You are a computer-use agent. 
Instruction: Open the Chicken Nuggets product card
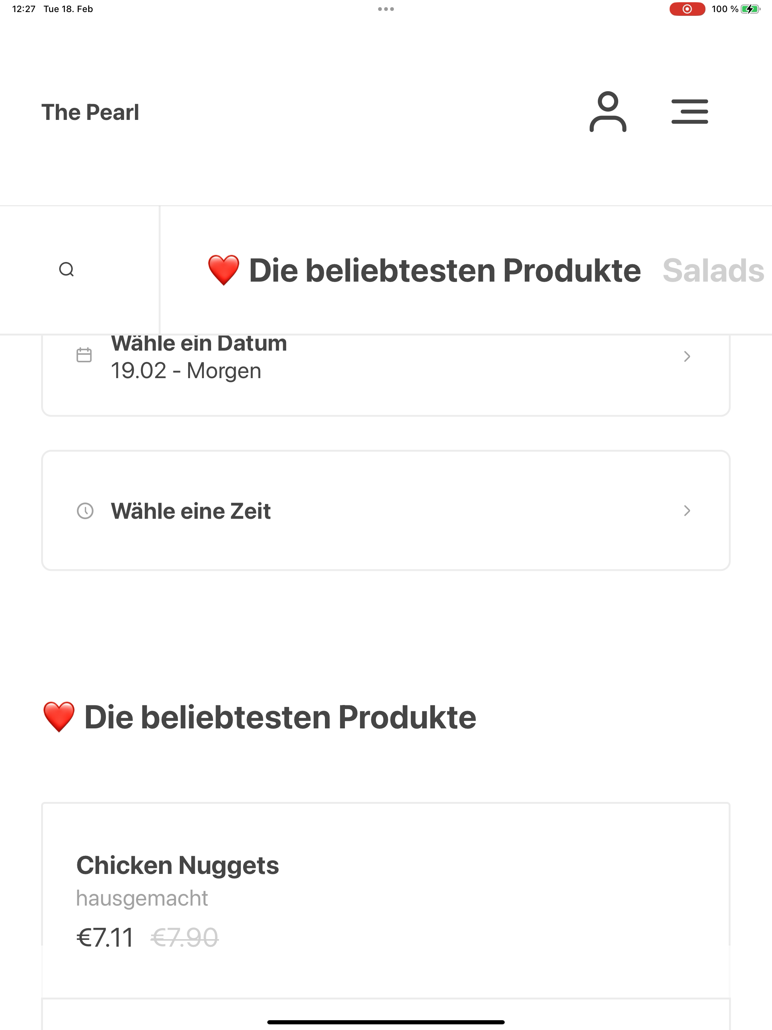386,900
